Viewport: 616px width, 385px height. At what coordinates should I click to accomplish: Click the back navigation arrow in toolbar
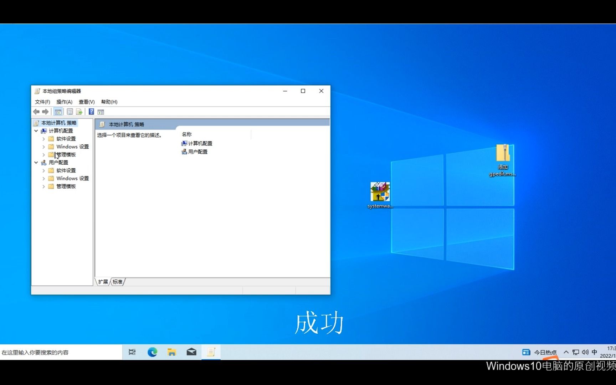[x=36, y=112]
